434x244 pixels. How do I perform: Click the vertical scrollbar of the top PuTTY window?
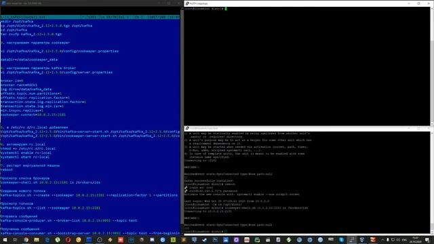[x=432, y=66]
